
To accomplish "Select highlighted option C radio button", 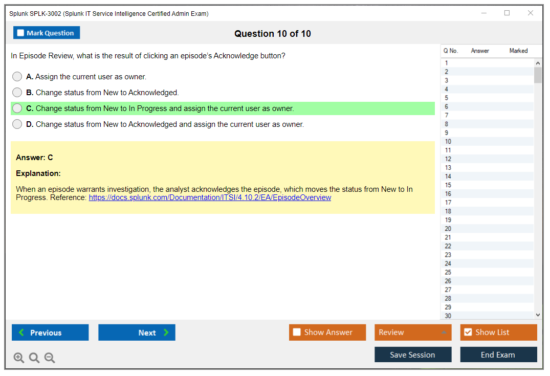I will click(x=17, y=108).
